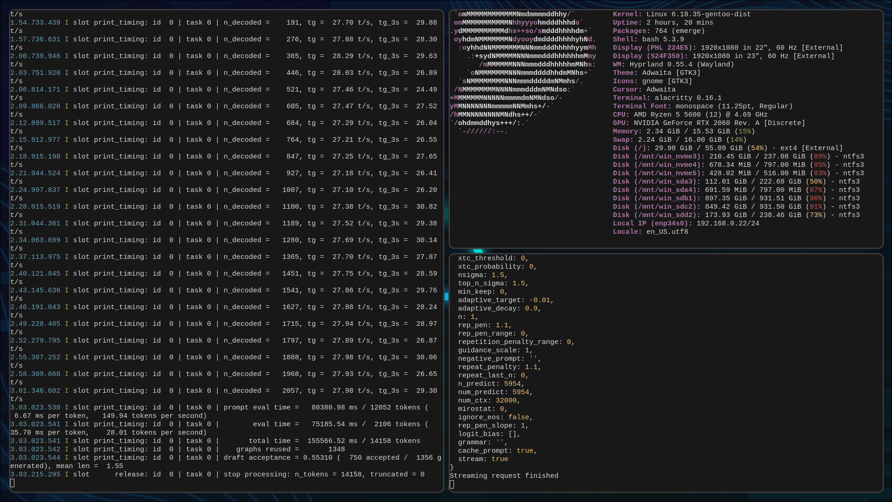Image resolution: width=892 pixels, height=502 pixels.
Task: Click the 2.43.145.636 timestamp log line
Action: (224, 295)
